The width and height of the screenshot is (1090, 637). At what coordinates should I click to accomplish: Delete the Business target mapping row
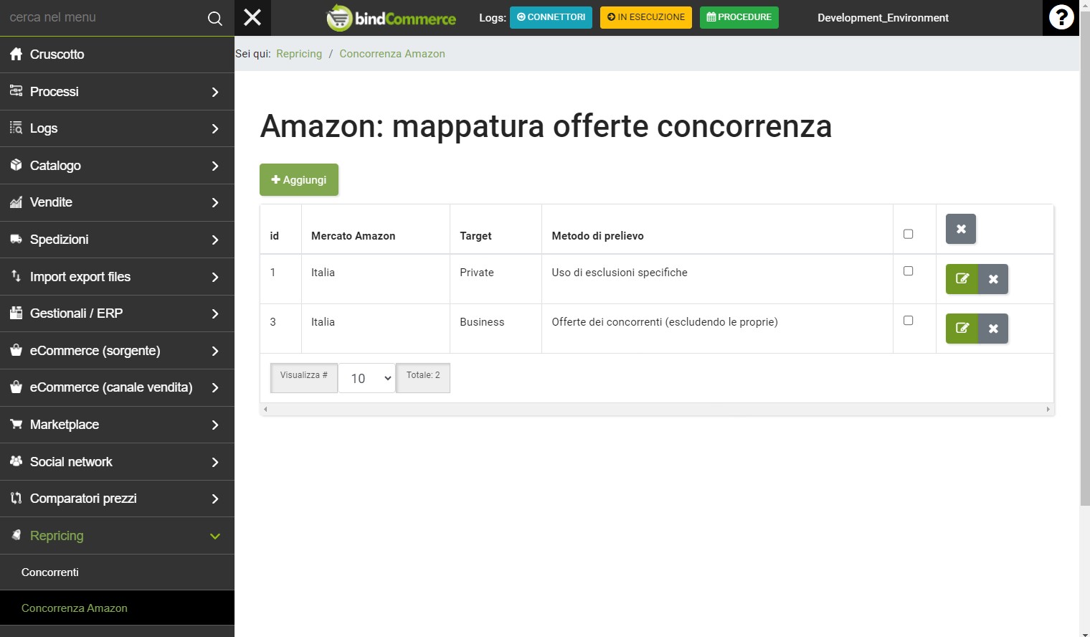point(993,329)
